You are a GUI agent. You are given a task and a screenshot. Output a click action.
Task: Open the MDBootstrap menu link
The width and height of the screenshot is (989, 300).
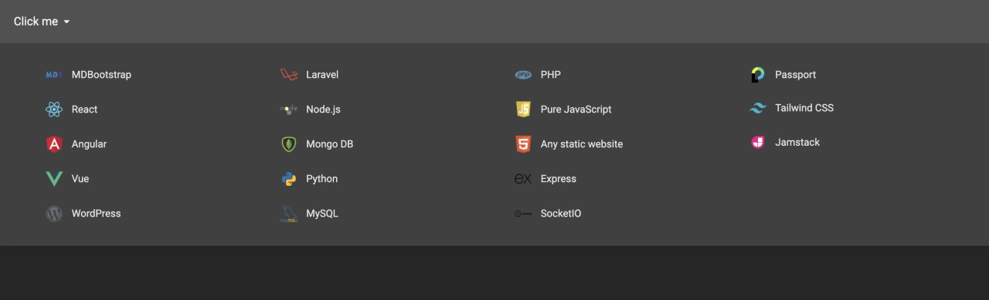tap(101, 75)
